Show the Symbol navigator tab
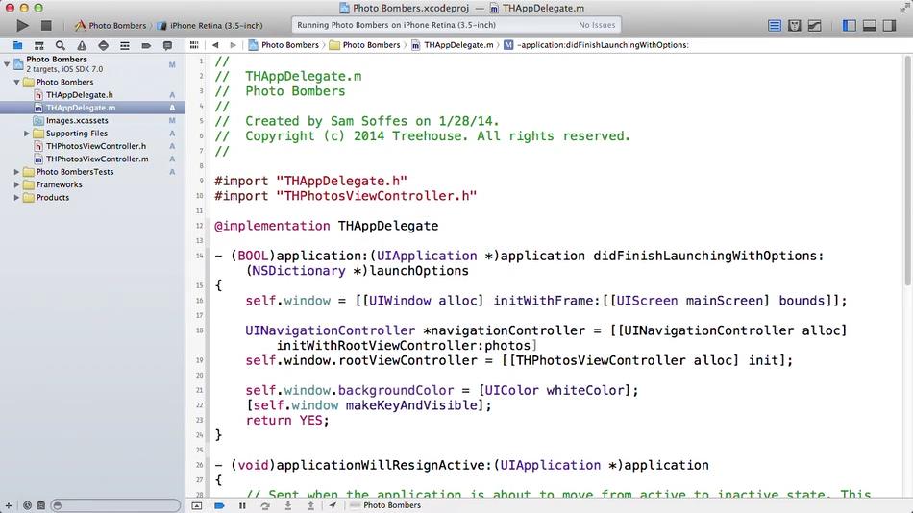 point(39,45)
